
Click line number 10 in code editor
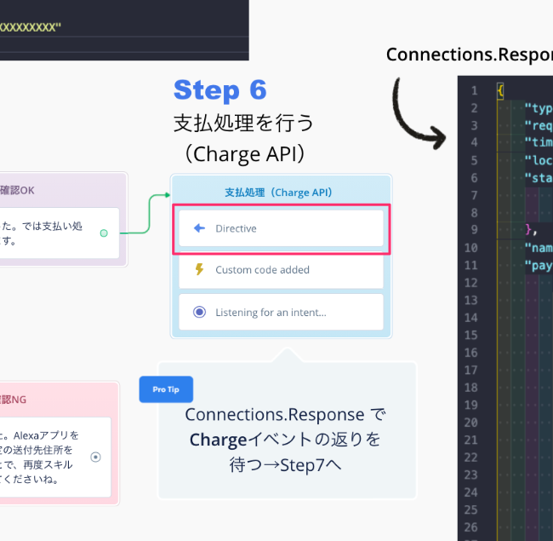coord(470,248)
